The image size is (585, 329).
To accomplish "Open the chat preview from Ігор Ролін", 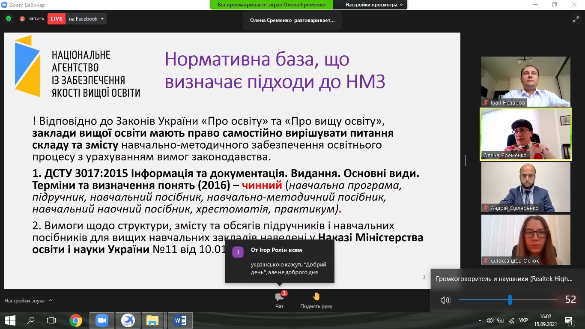I will point(280,261).
